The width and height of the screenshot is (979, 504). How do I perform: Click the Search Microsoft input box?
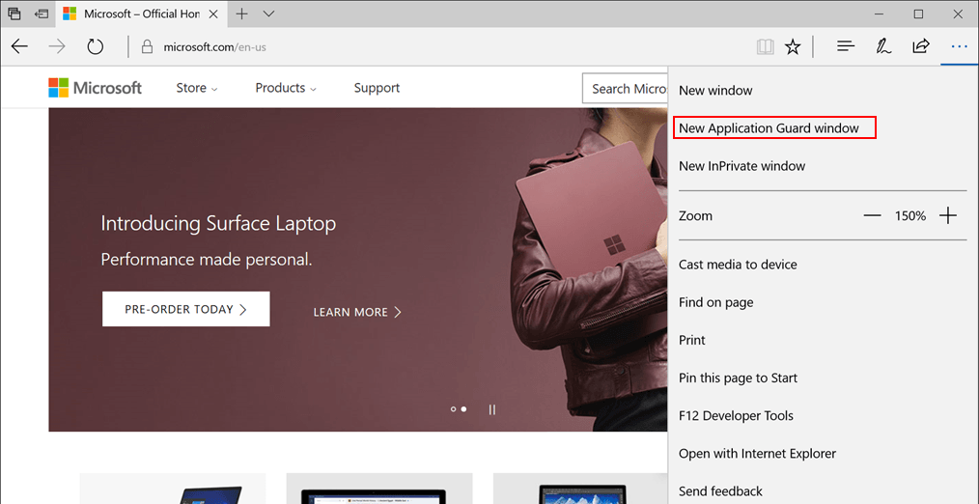coord(625,88)
